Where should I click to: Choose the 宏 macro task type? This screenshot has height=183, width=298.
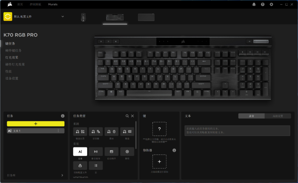click(96, 166)
